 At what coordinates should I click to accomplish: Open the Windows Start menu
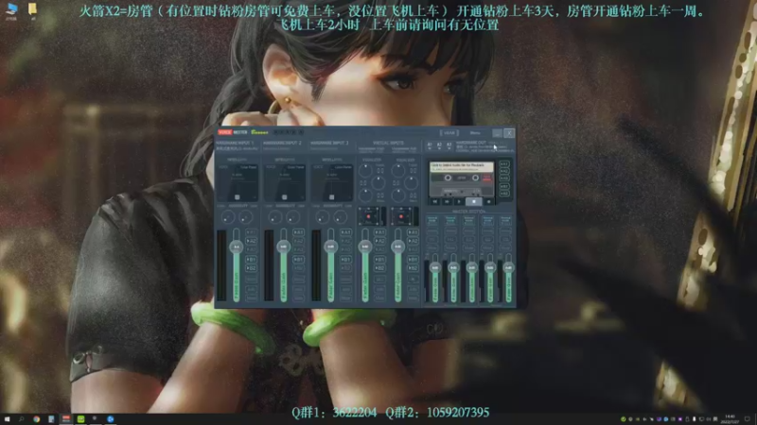pos(7,419)
